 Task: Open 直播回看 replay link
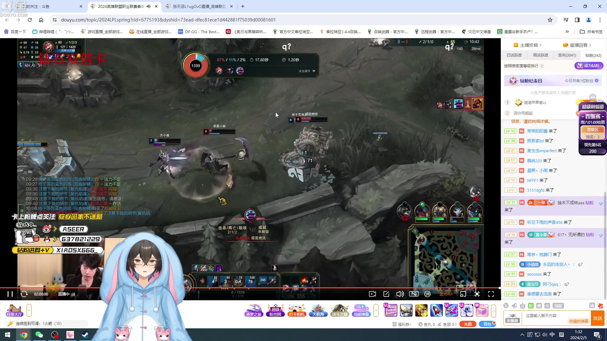coord(577,45)
